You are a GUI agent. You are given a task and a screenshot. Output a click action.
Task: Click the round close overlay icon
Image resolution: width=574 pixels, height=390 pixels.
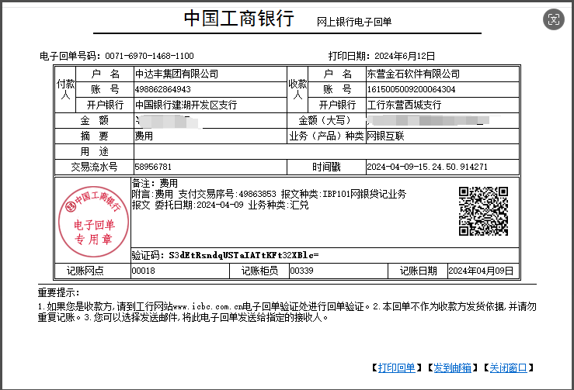554,19
